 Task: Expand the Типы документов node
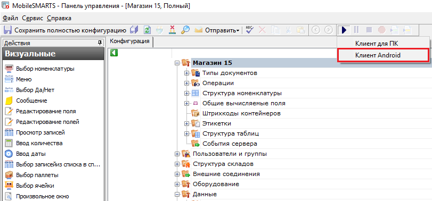point(186,73)
